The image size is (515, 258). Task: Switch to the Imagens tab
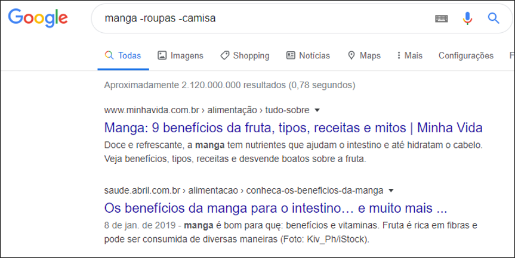click(x=187, y=55)
